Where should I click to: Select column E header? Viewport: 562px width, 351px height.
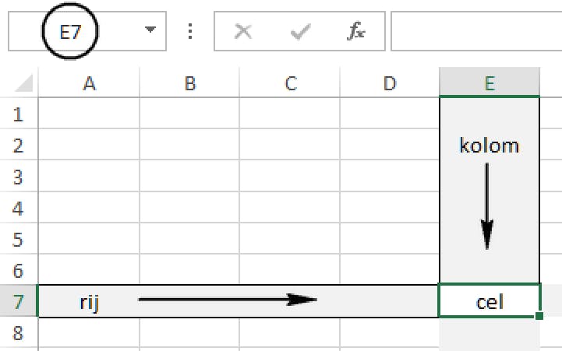coord(490,83)
